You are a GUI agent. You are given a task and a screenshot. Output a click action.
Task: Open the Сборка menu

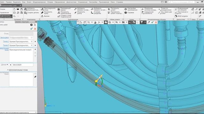[50, 2]
